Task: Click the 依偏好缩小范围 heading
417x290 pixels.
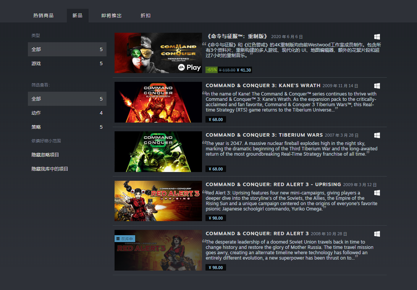Action: [x=46, y=141]
